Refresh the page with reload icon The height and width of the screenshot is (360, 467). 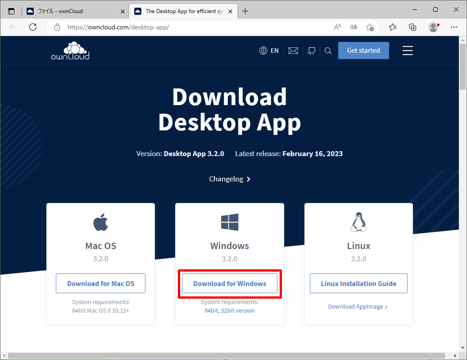pyautogui.click(x=33, y=27)
